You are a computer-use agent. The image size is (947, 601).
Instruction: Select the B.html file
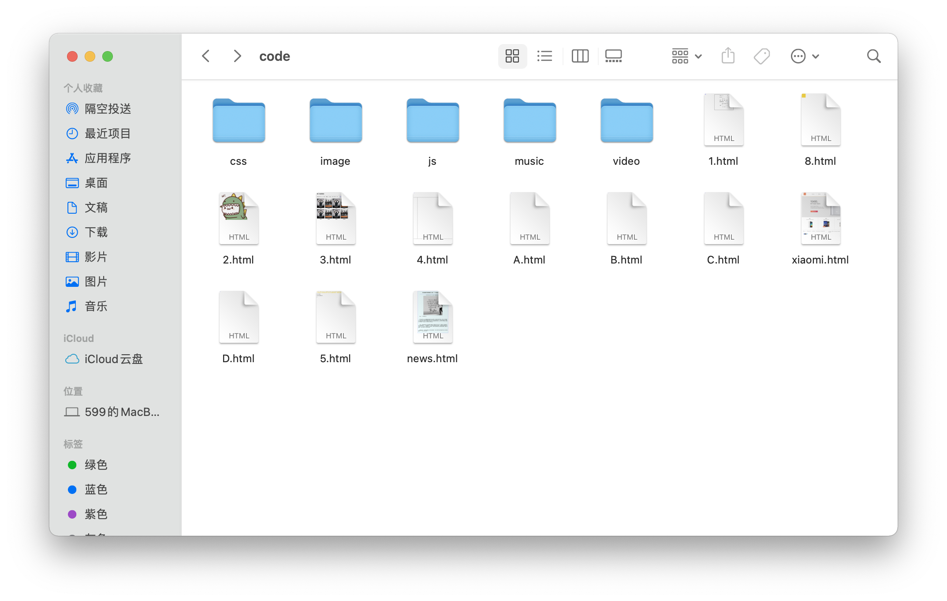(626, 218)
